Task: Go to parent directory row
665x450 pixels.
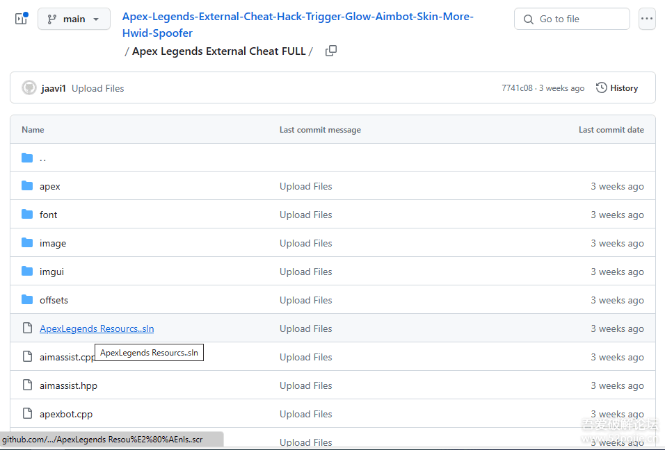Action: point(332,158)
